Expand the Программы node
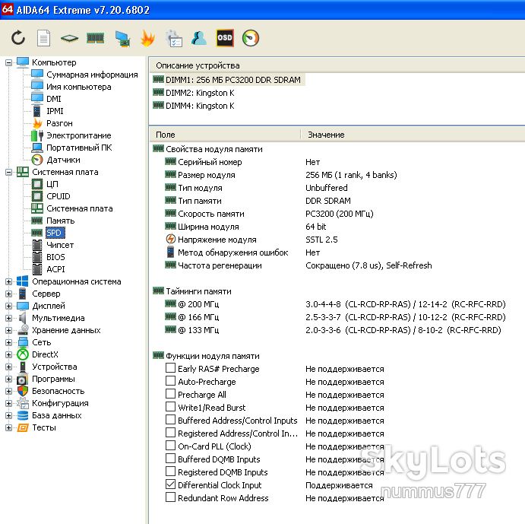Image resolution: width=525 pixels, height=524 pixels. point(8,379)
